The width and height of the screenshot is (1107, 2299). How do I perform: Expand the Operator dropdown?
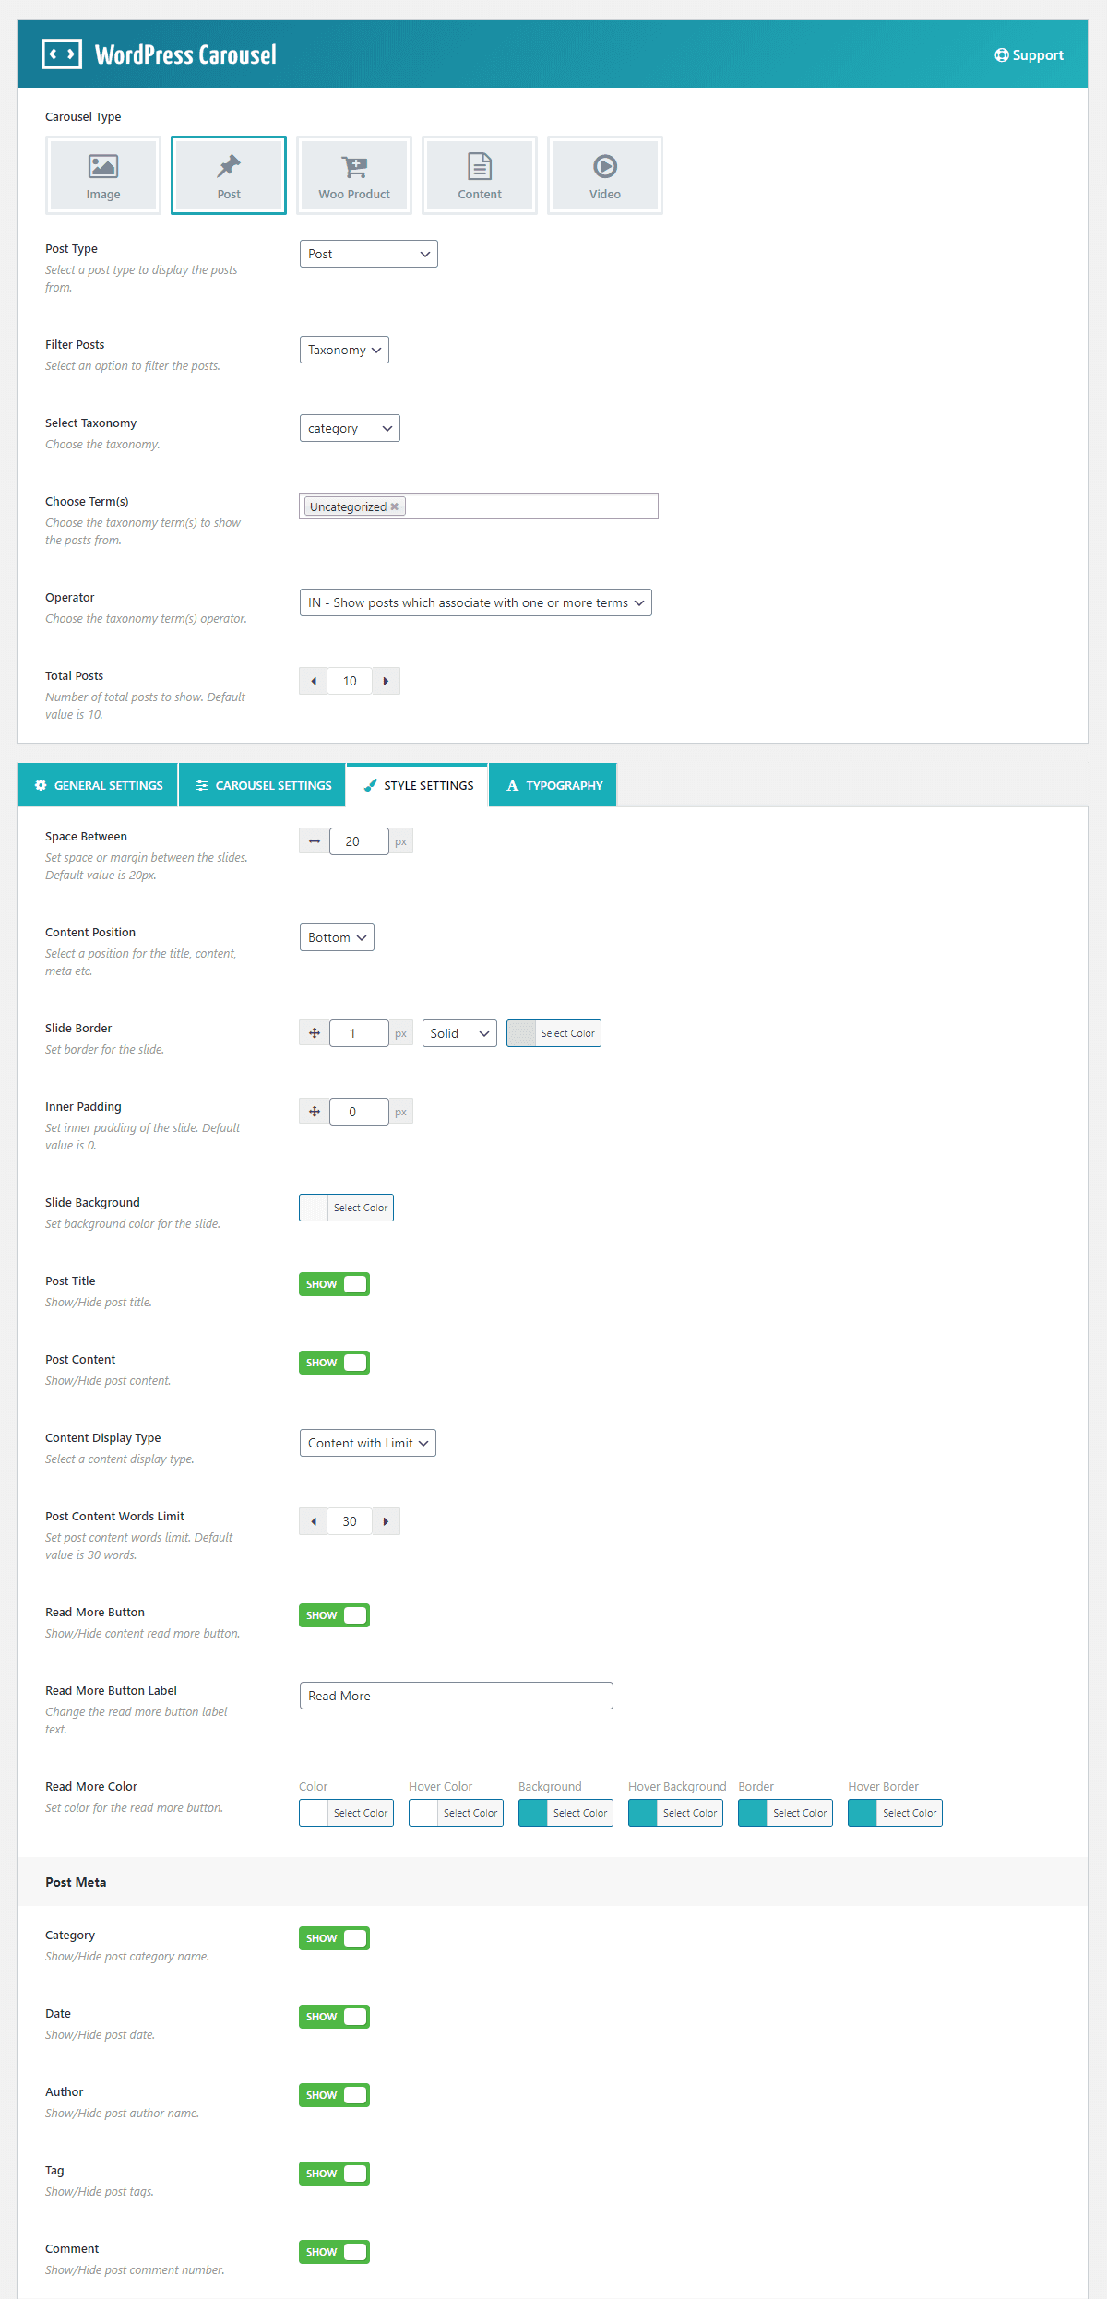tap(476, 602)
